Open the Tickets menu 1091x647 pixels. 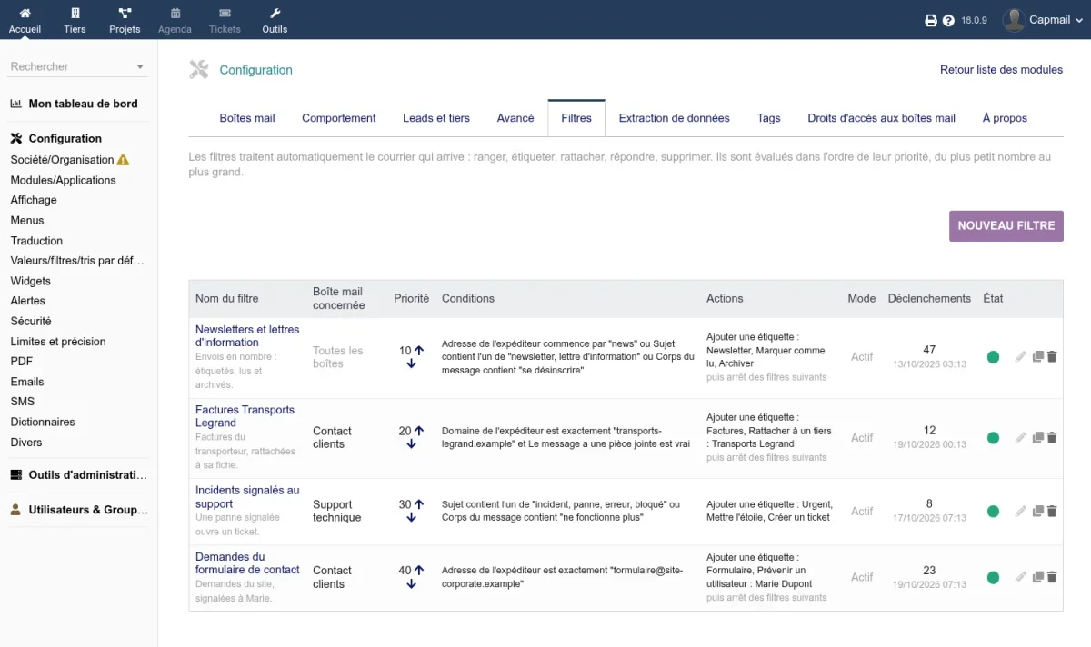pyautogui.click(x=225, y=20)
